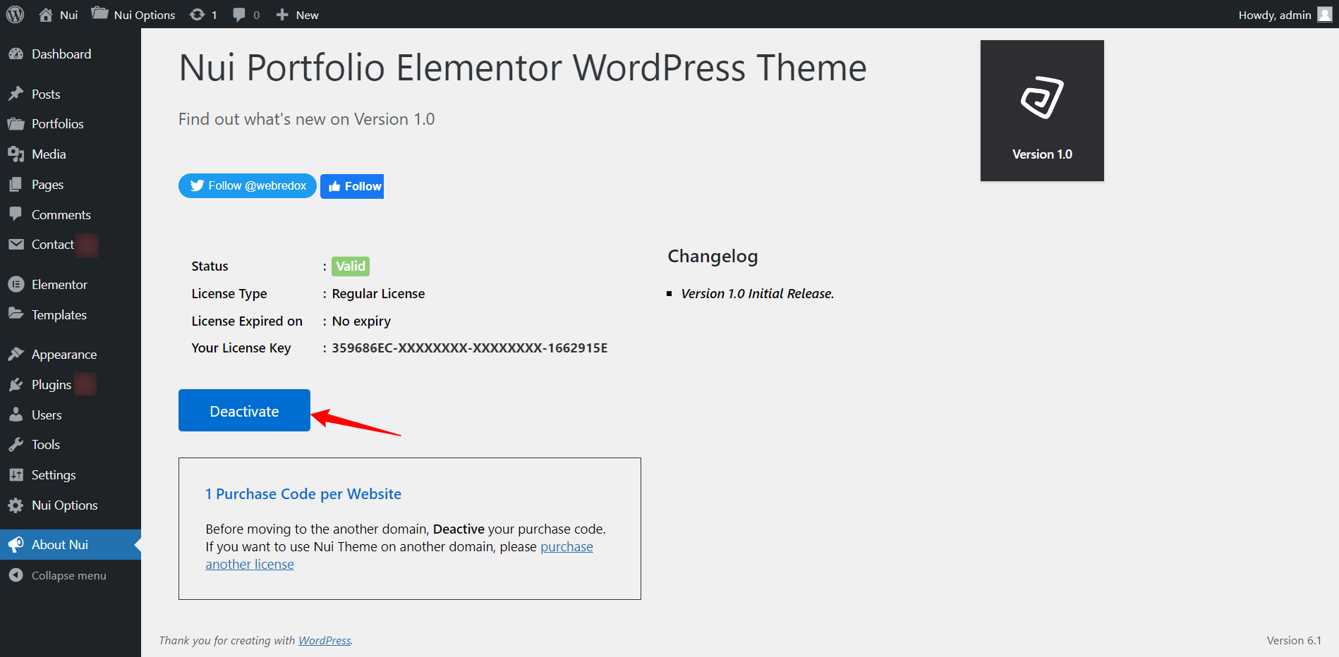
Task: Open the WordPress link in the footer
Action: pyautogui.click(x=325, y=641)
